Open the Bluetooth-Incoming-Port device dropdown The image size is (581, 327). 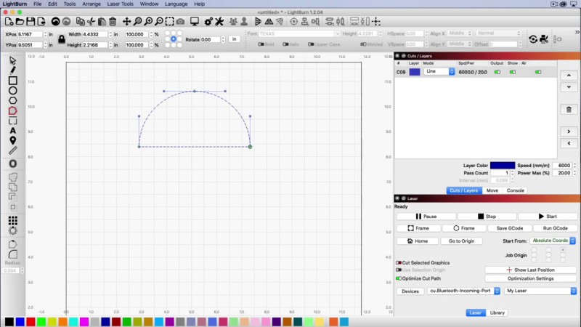[x=464, y=291]
